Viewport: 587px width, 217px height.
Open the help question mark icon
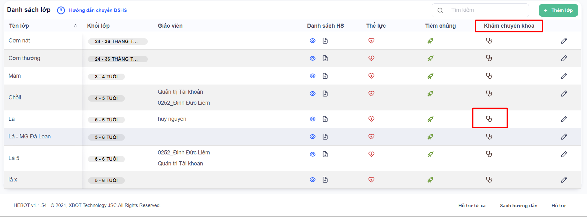(x=61, y=10)
